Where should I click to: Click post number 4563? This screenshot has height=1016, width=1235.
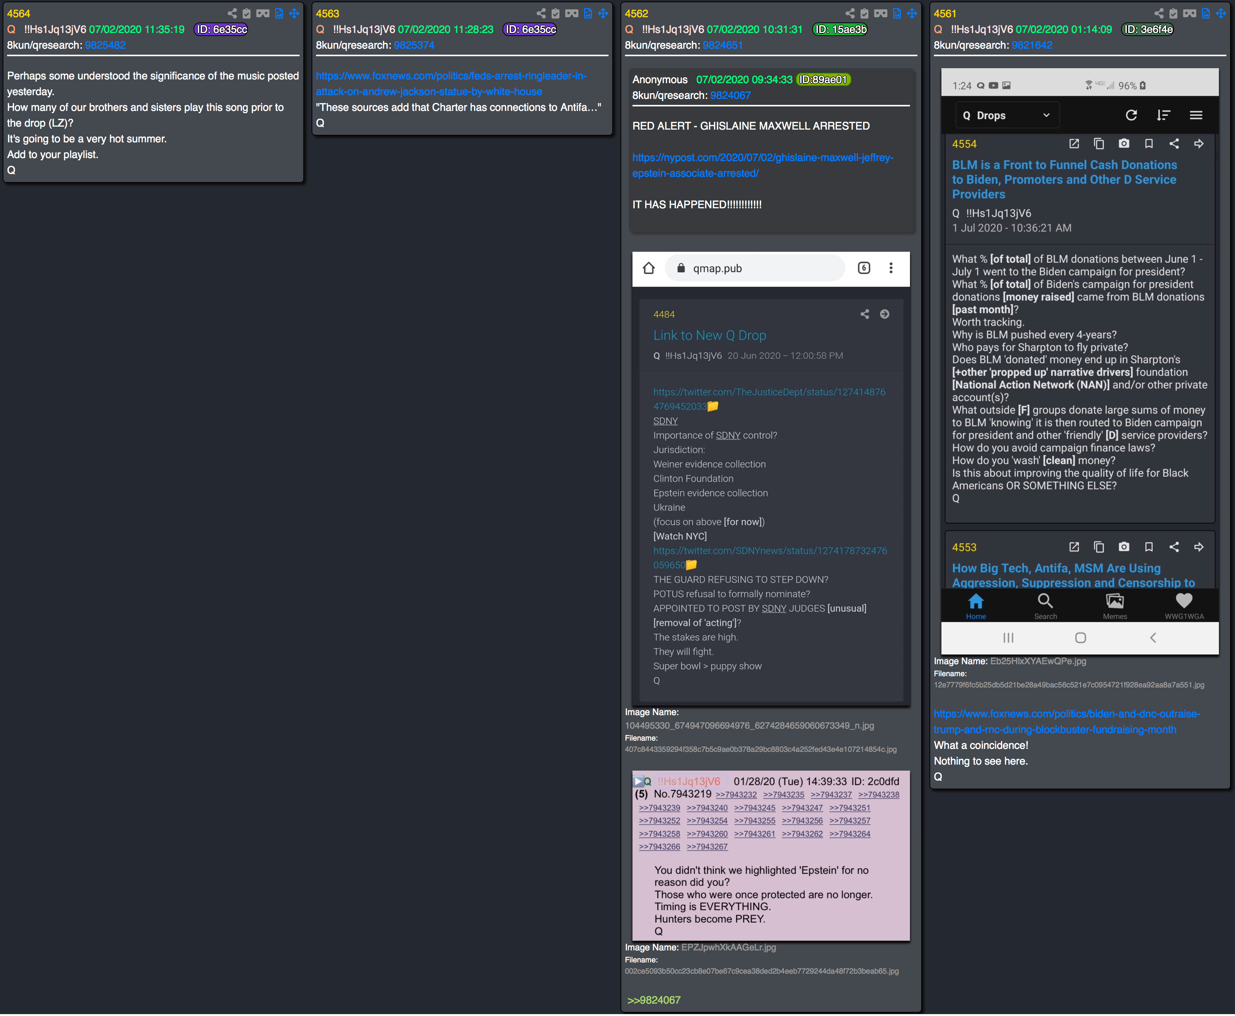tap(328, 13)
